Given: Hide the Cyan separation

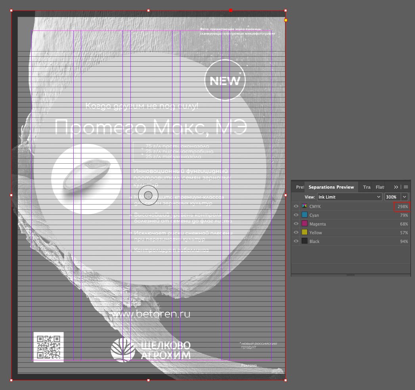Looking at the screenshot, I should [296, 215].
